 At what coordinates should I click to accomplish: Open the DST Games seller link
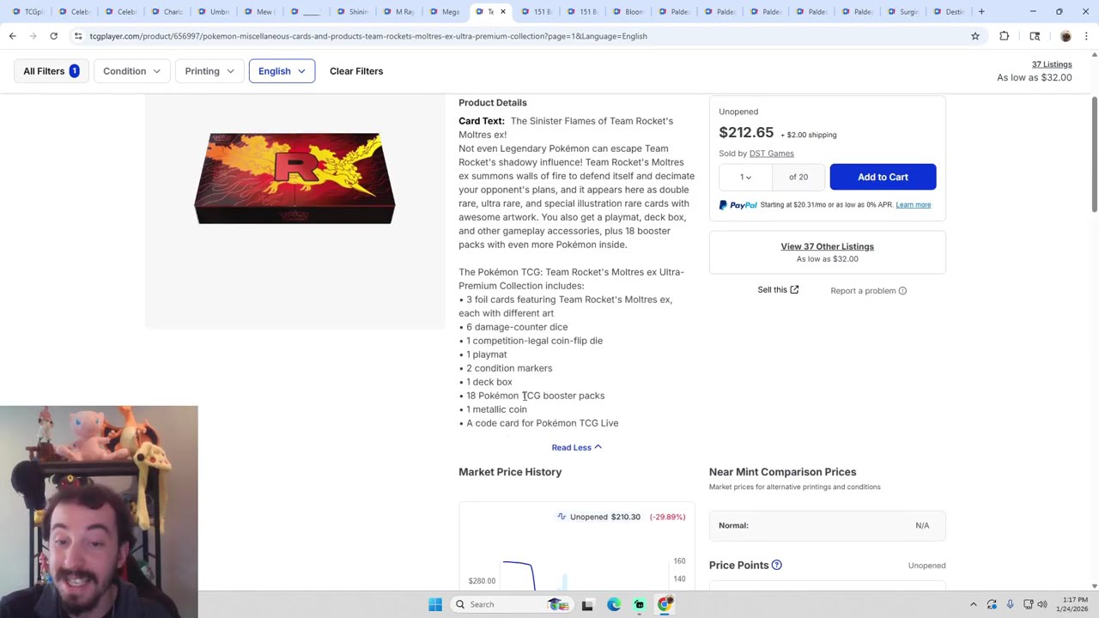(771, 154)
